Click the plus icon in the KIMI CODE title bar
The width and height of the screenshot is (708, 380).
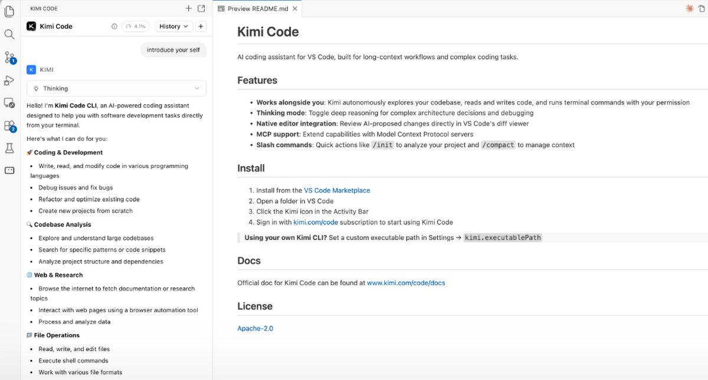pyautogui.click(x=189, y=9)
